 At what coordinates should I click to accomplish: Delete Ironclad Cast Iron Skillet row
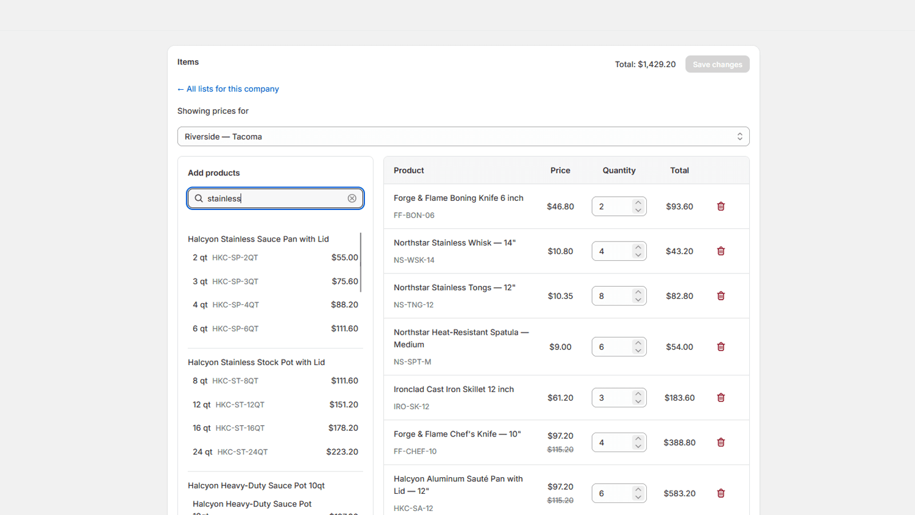721,398
